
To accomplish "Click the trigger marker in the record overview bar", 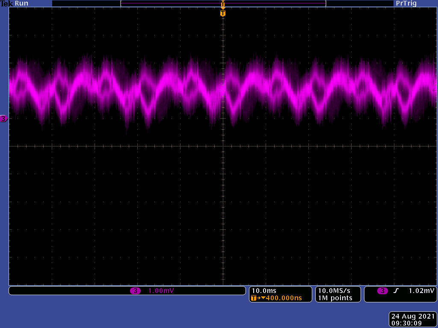I will click(x=222, y=4).
